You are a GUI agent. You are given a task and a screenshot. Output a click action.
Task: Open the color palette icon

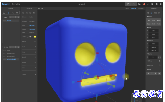coord(30,37)
